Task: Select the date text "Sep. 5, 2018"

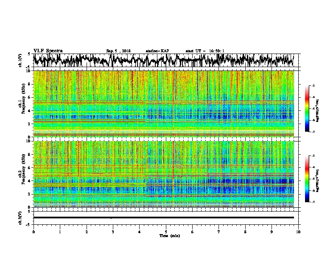Action: tap(118, 51)
